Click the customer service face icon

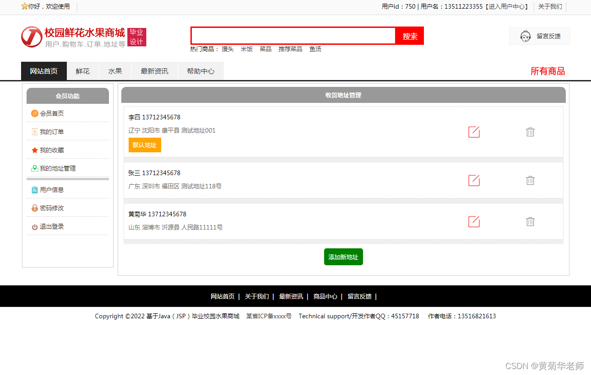(526, 36)
